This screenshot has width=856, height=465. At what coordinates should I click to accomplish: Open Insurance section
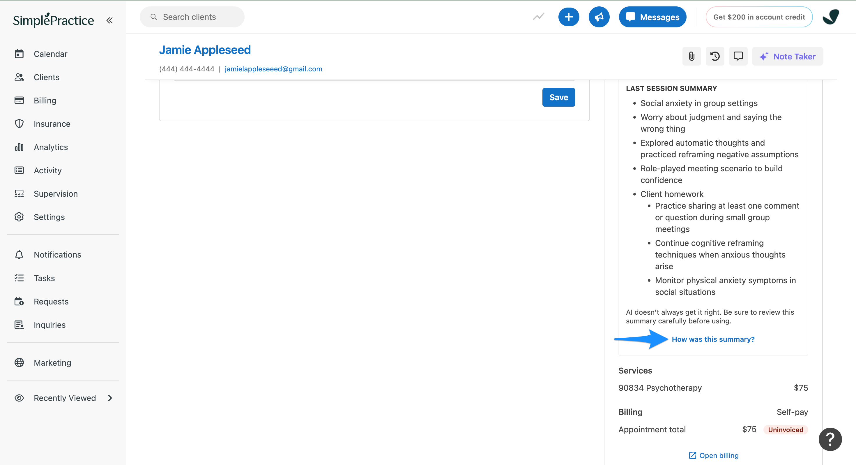tap(52, 124)
